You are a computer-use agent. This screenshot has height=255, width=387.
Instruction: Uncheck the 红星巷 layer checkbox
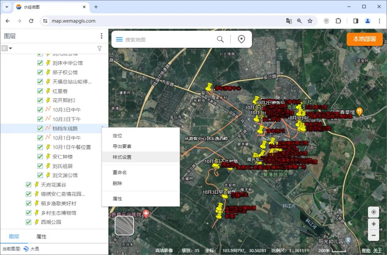(x=40, y=91)
